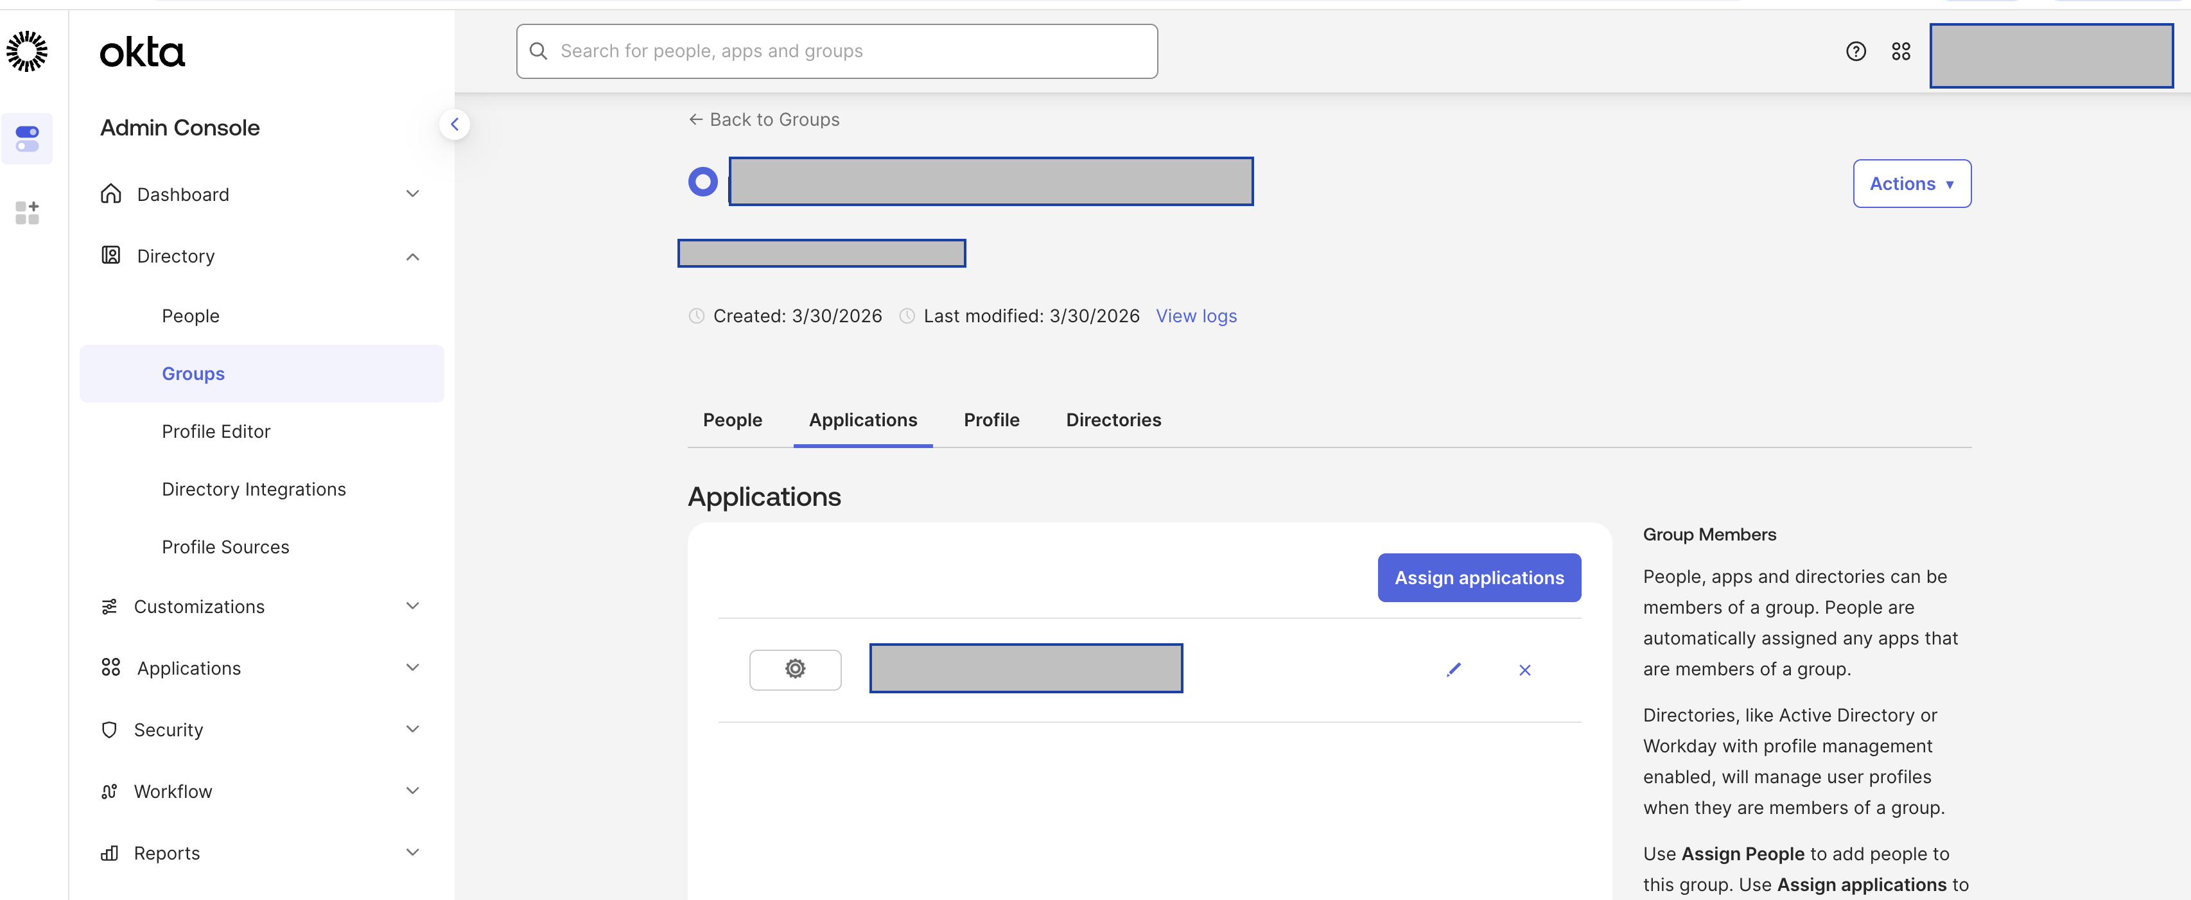Image resolution: width=2191 pixels, height=900 pixels.
Task: Open the Directories tab
Action: pyautogui.click(x=1112, y=420)
